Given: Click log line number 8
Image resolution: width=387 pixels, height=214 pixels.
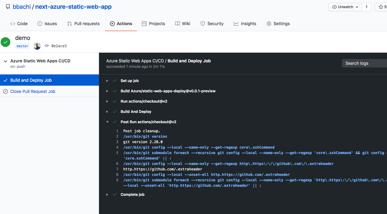Looking at the screenshot, I should [x=117, y=175].
